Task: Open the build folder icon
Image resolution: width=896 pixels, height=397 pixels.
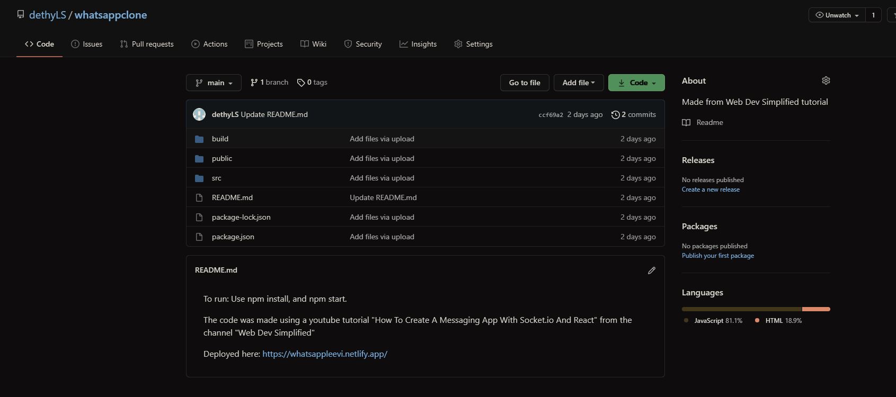Action: tap(199, 139)
